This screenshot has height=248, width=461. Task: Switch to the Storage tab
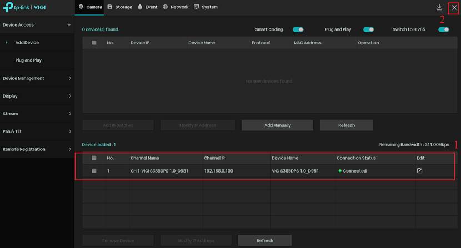point(119,7)
